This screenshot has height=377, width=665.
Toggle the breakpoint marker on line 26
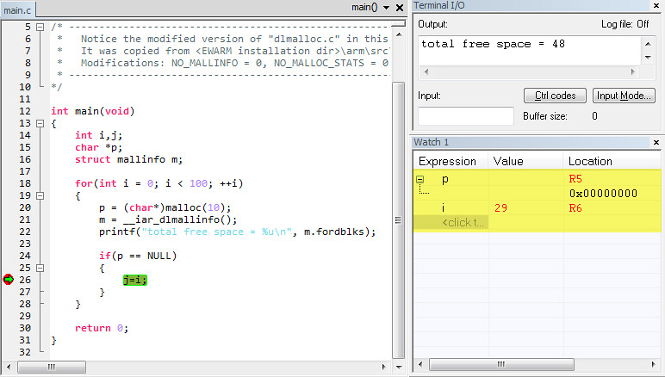(9, 280)
